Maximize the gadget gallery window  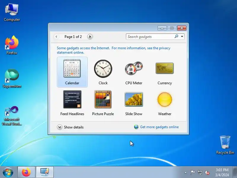pos(172,28)
